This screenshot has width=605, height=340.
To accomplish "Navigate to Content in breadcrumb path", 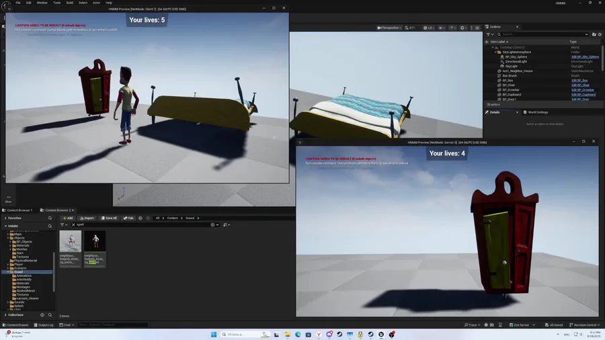I will click(x=173, y=218).
